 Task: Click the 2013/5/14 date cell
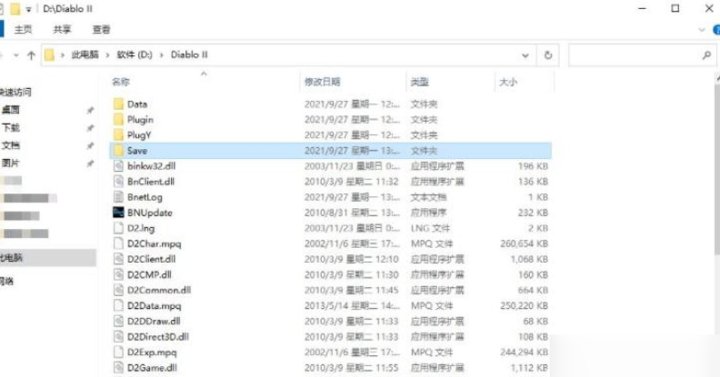pyautogui.click(x=352, y=305)
